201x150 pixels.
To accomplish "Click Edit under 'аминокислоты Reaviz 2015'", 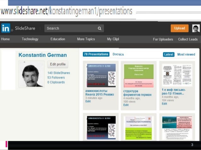I will 88,101.
